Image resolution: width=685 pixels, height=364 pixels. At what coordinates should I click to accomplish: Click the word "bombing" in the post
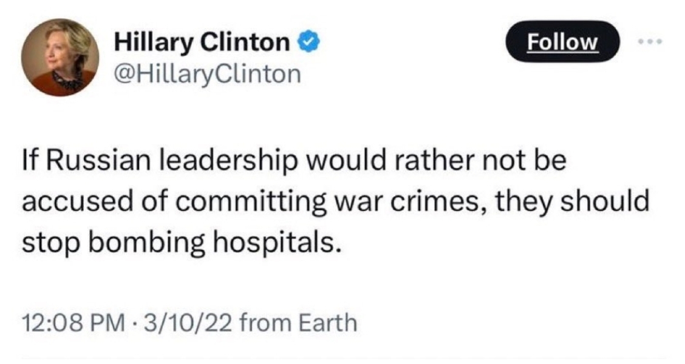[x=147, y=242]
